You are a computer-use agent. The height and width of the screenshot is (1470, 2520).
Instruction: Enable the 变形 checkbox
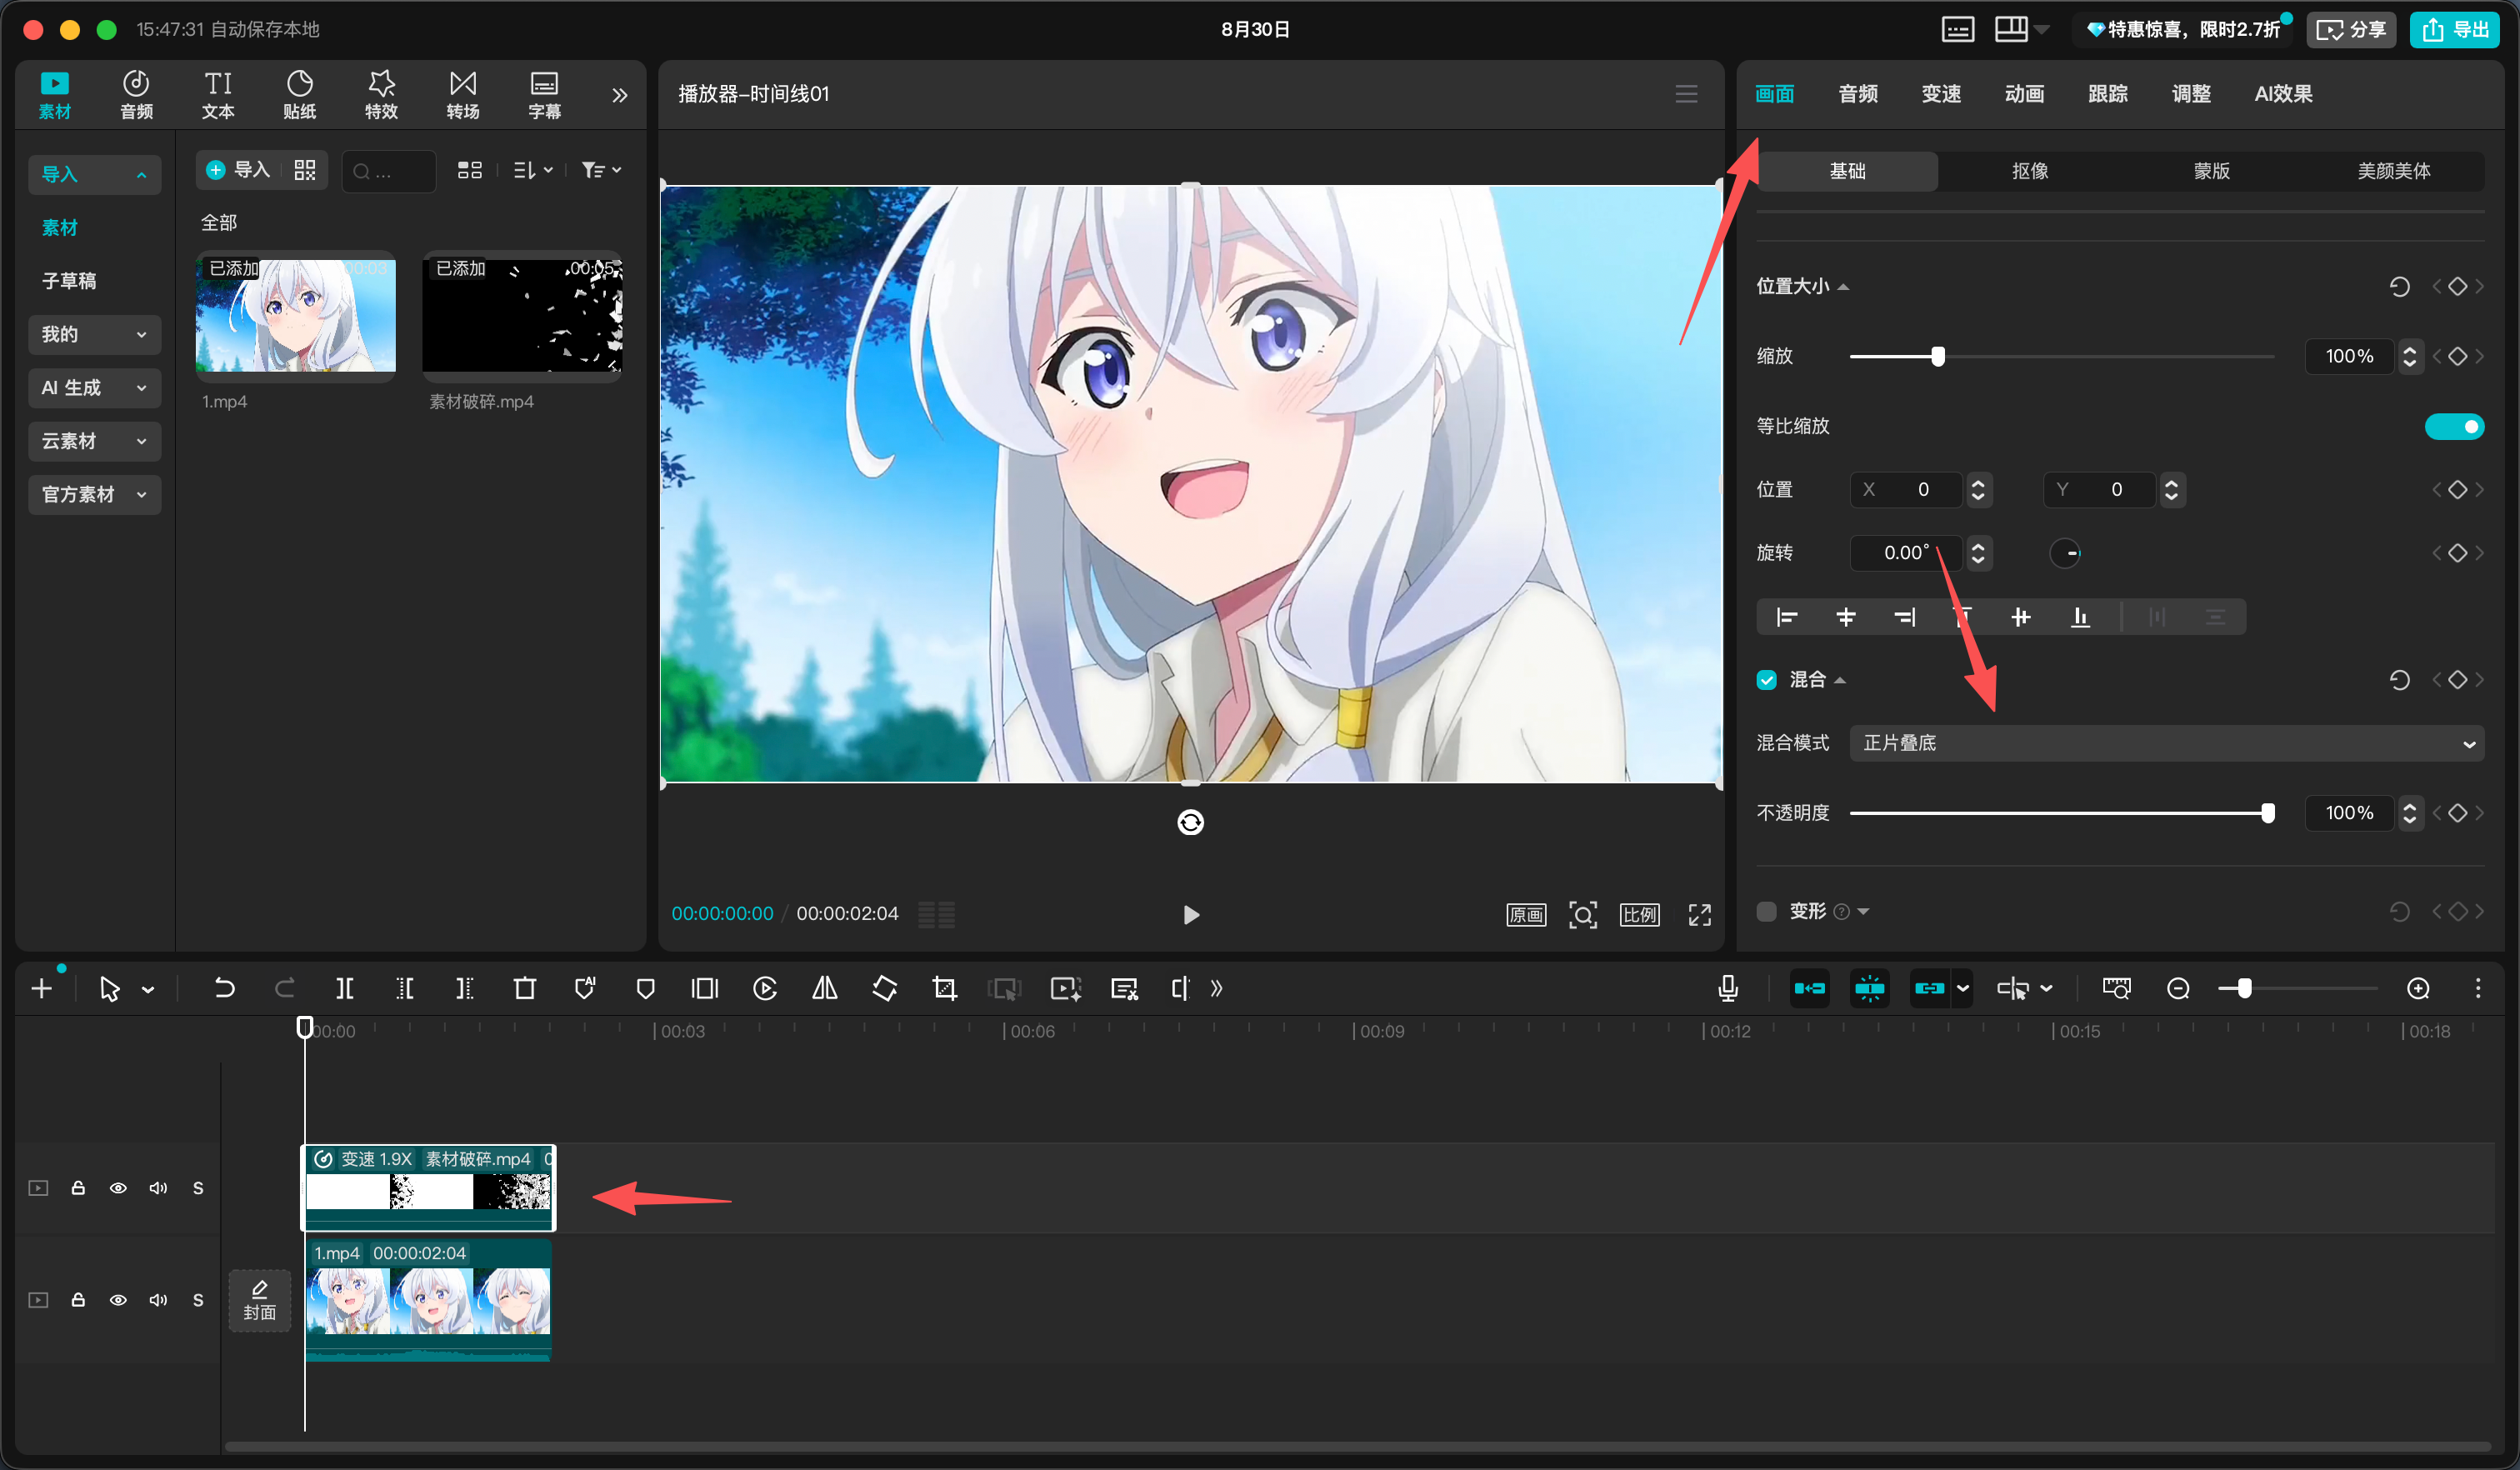coord(1766,911)
